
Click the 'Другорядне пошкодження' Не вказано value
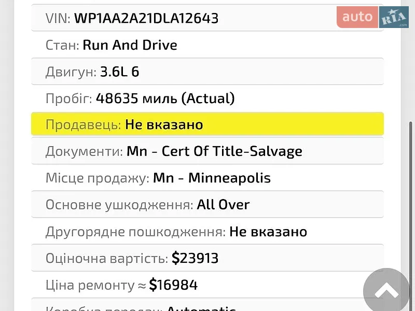point(268,232)
